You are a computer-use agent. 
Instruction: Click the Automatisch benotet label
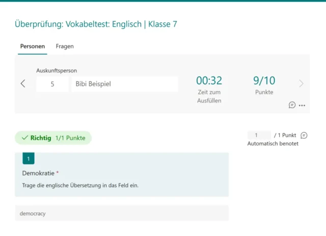[x=273, y=144]
